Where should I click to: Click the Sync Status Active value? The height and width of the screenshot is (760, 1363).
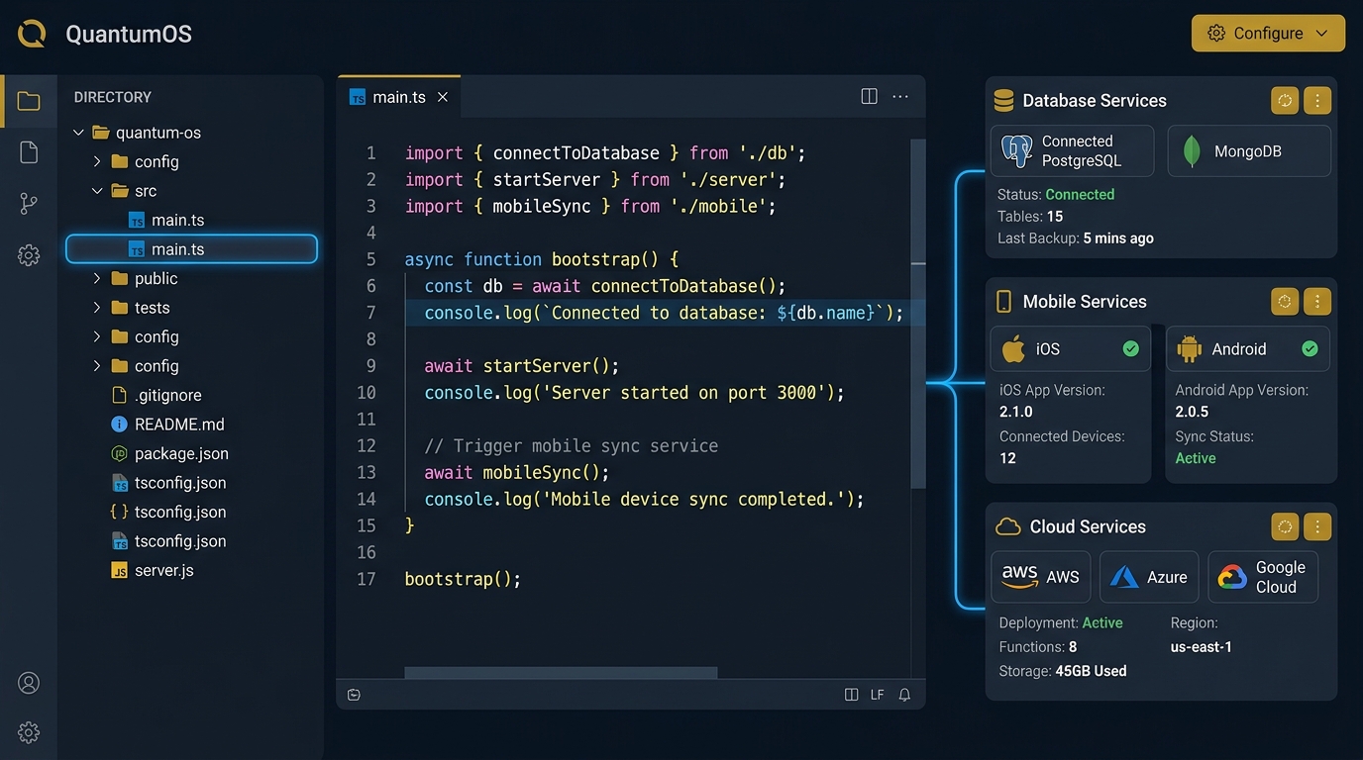[x=1196, y=458]
